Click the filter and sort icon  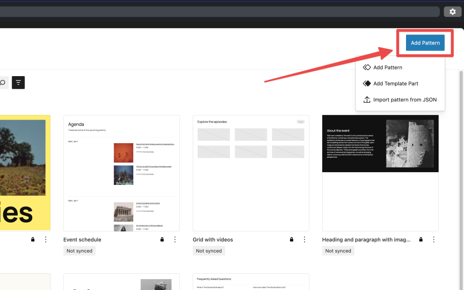point(18,82)
